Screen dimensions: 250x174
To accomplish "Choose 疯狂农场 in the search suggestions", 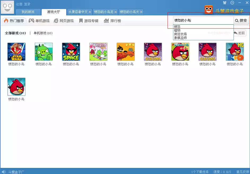I will pos(181,34).
